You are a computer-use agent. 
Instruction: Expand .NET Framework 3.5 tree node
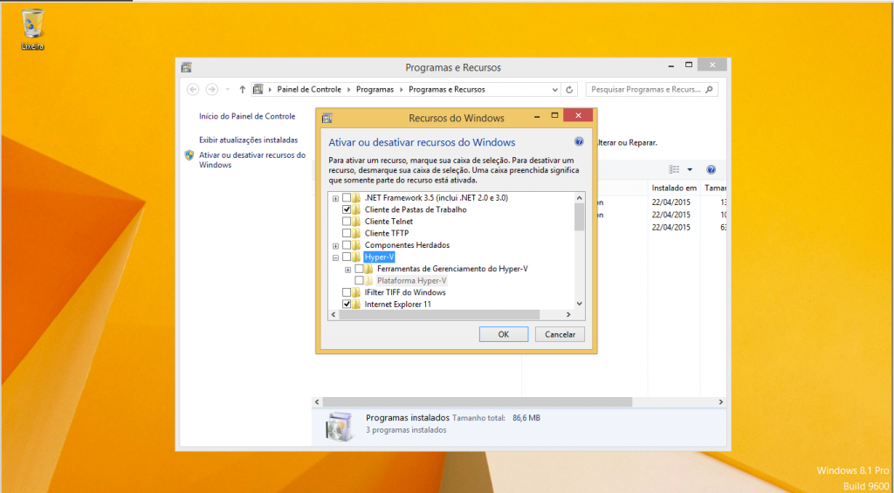pyautogui.click(x=336, y=198)
